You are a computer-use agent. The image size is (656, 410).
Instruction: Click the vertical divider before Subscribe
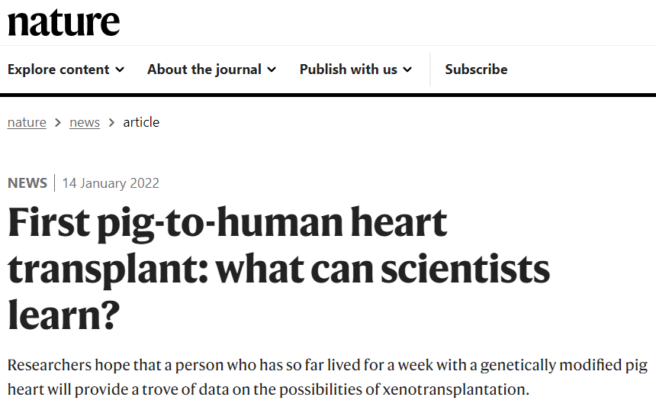430,69
